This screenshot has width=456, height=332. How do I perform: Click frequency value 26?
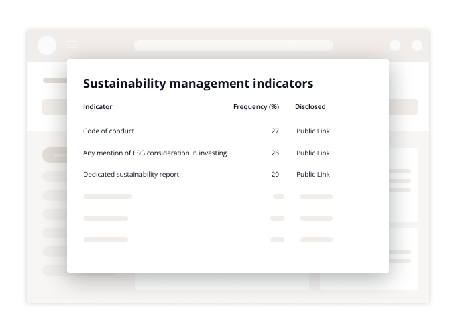pos(275,153)
